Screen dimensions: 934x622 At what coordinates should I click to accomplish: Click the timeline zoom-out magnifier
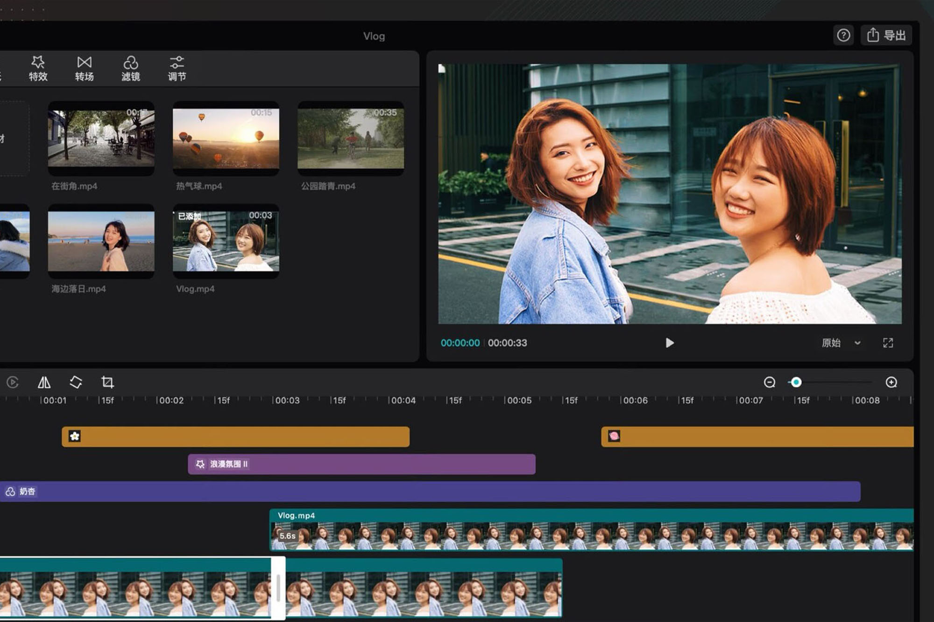[769, 383]
